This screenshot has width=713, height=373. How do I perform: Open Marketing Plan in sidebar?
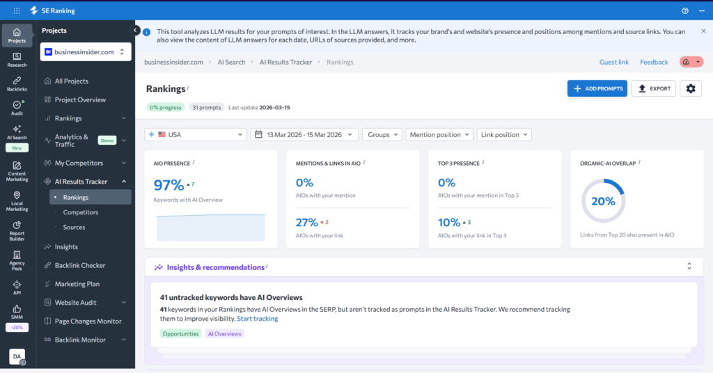click(77, 284)
